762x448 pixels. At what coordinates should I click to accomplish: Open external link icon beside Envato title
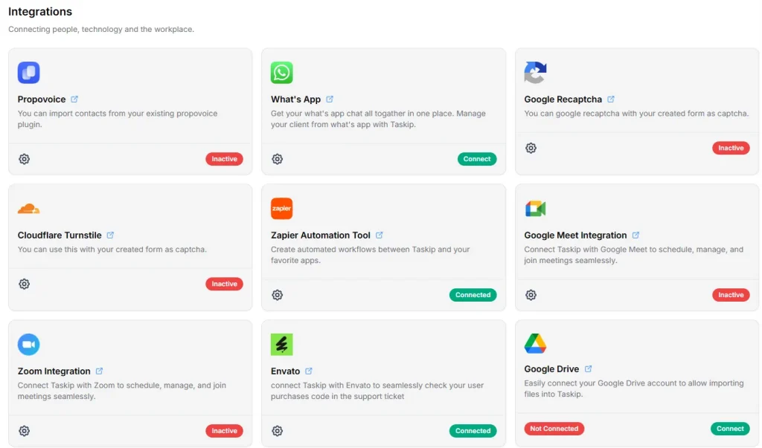pyautogui.click(x=309, y=371)
